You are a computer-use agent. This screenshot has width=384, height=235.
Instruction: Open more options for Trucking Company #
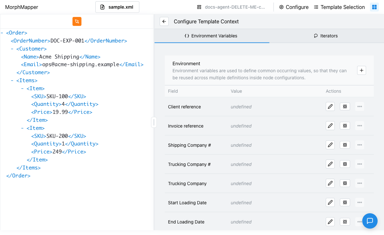point(360,164)
